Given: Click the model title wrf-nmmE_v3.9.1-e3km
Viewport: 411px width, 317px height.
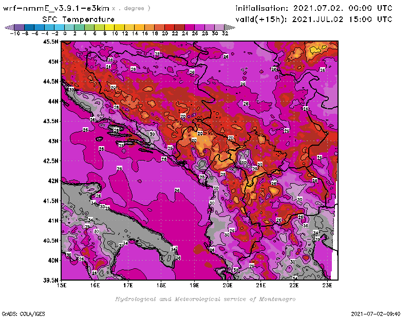Looking at the screenshot, I should point(56,8).
